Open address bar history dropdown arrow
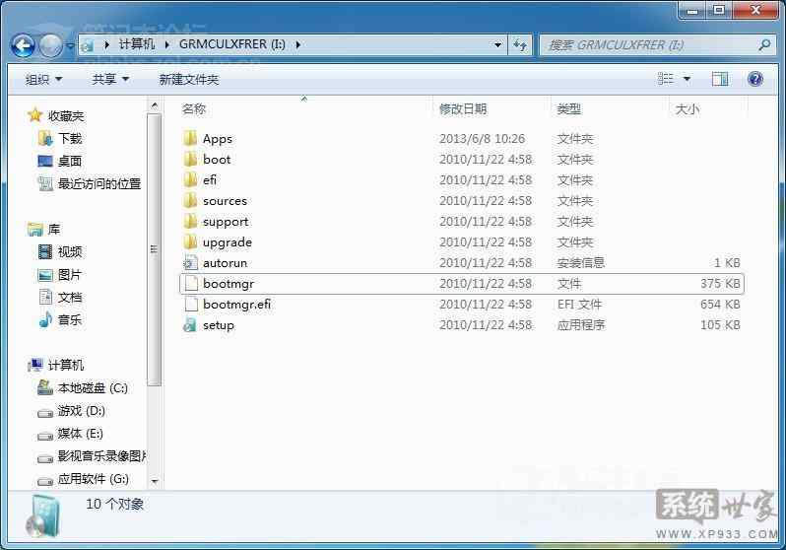 [x=498, y=44]
